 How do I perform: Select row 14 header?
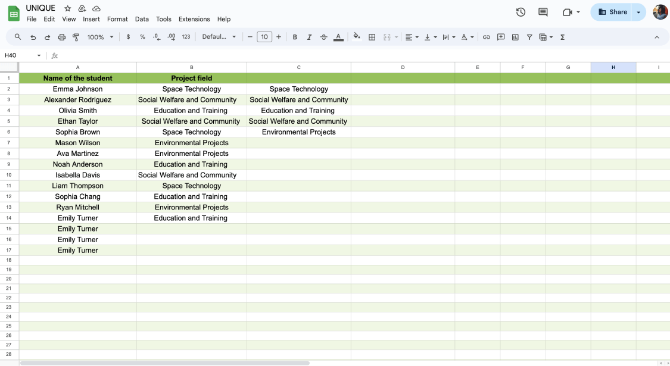click(9, 218)
